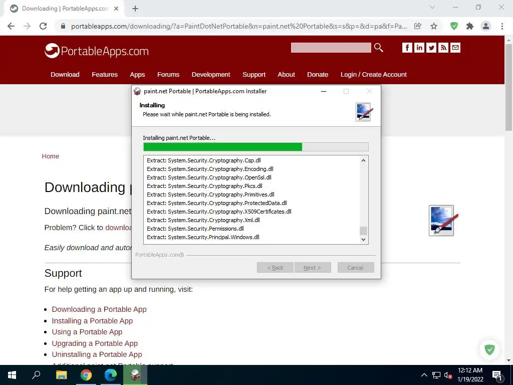Viewport: 513px width, 385px height.
Task: Open Chrome three-dot menu
Action: 502,26
